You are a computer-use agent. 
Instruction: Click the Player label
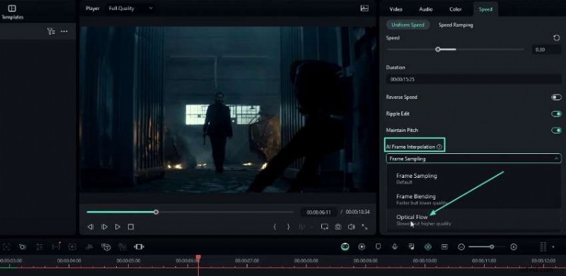[93, 8]
